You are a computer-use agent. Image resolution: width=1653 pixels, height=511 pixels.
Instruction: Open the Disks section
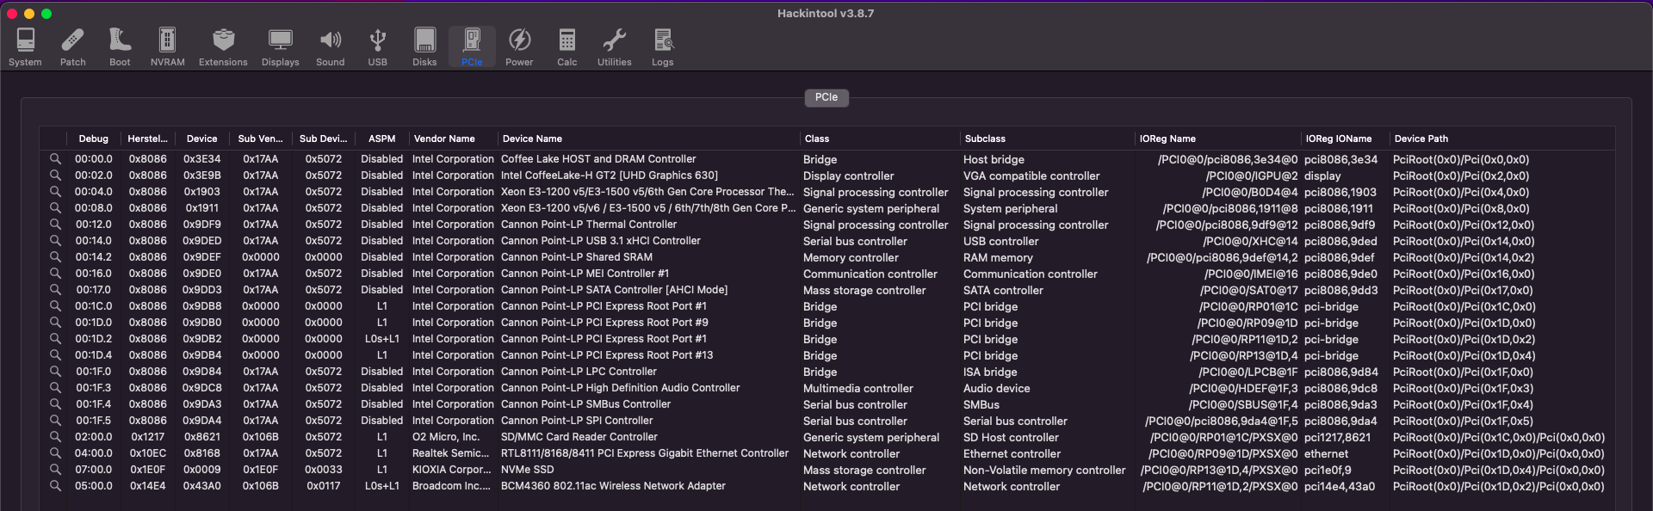click(x=424, y=46)
